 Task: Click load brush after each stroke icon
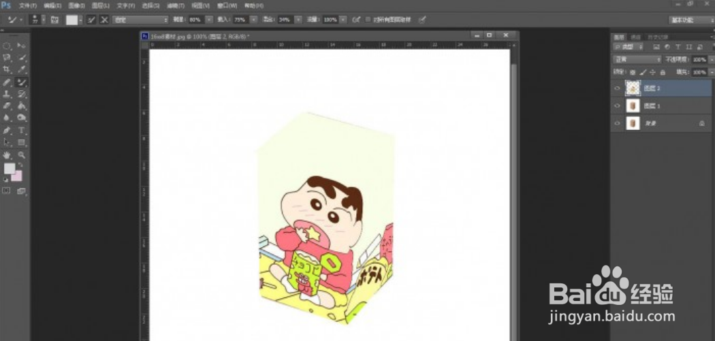pos(92,20)
